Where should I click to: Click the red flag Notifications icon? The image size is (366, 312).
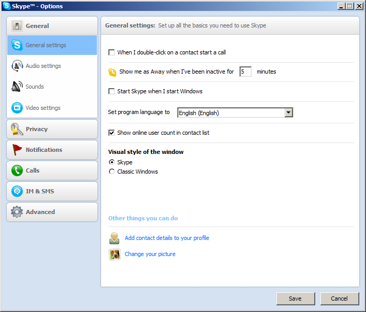click(17, 150)
